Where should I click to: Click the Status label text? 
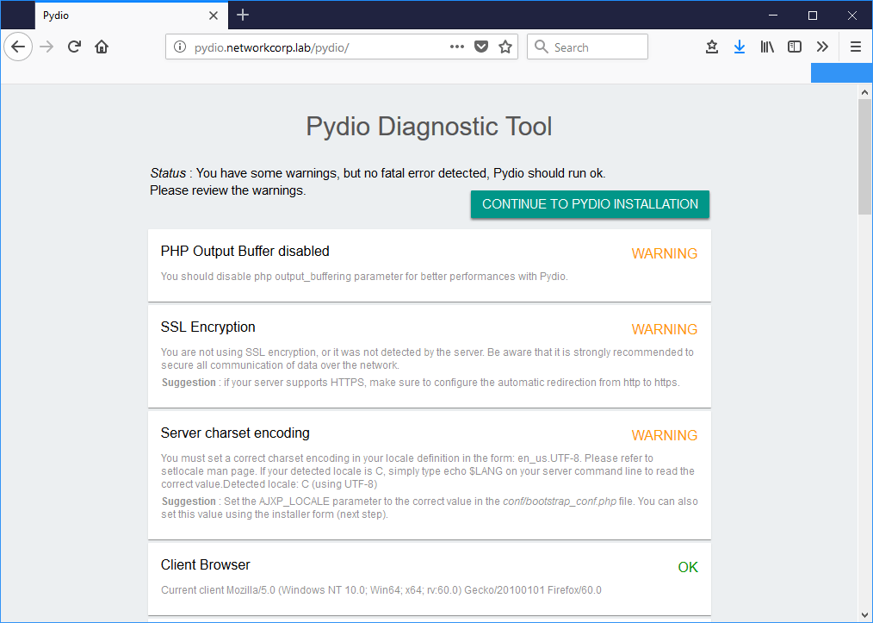(x=168, y=173)
